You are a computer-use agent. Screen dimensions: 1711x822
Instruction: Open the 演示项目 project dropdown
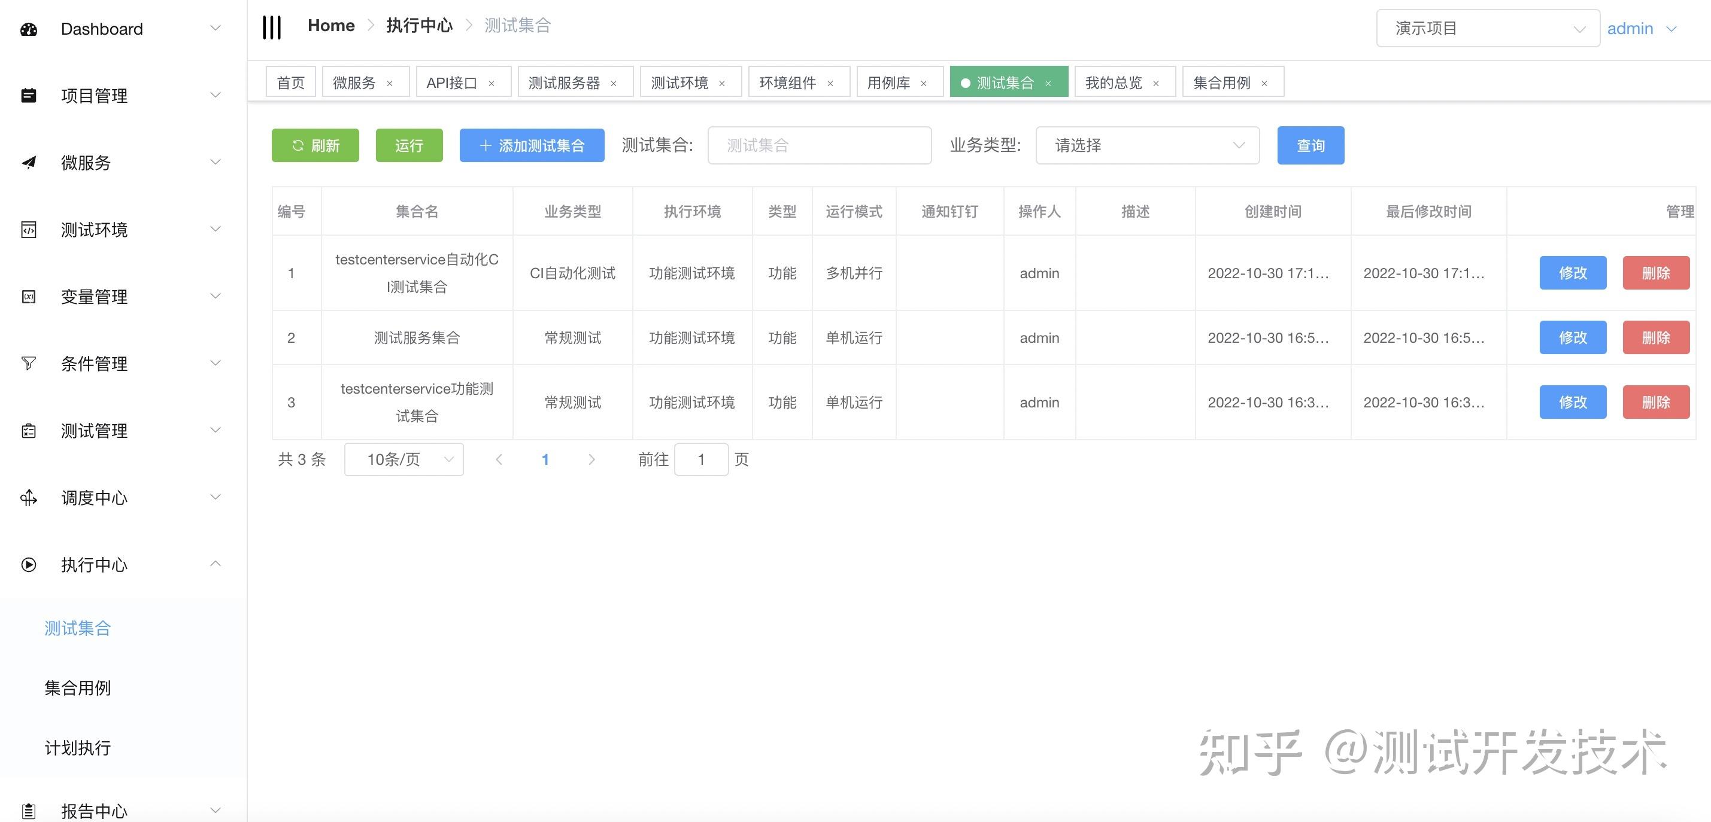[x=1487, y=29]
